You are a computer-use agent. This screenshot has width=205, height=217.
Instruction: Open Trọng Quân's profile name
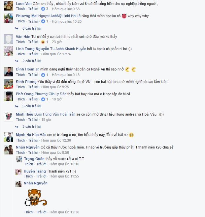pos(34,159)
